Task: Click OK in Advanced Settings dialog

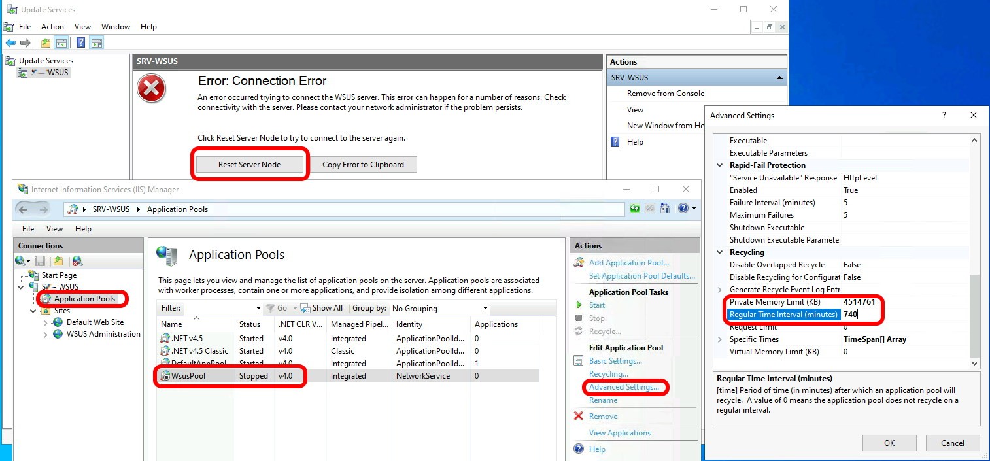Action: pyautogui.click(x=889, y=443)
